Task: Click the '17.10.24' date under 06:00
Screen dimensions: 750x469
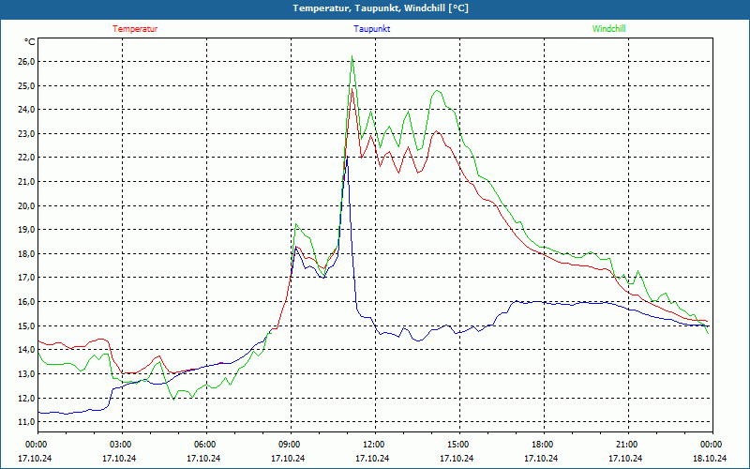Action: (203, 458)
